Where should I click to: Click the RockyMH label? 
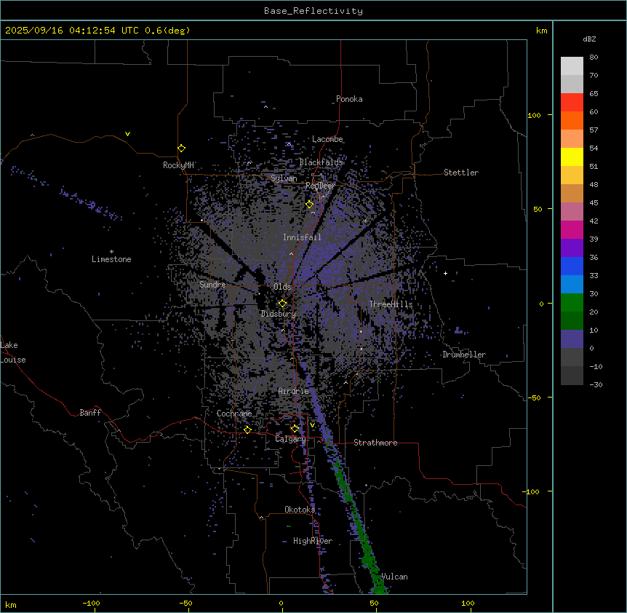click(178, 165)
